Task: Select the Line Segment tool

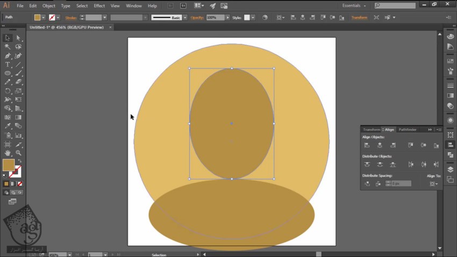Action: click(x=18, y=65)
